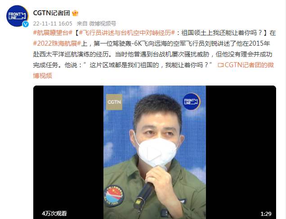This screenshot has height=219, width=286.
Task: Click the blue verified badge on the avatar
Action: click(25, 24)
